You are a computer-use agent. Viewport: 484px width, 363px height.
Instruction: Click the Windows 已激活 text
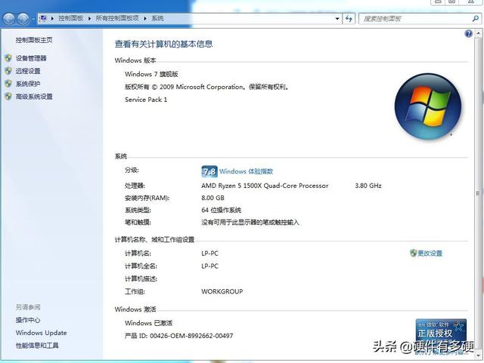click(x=149, y=323)
